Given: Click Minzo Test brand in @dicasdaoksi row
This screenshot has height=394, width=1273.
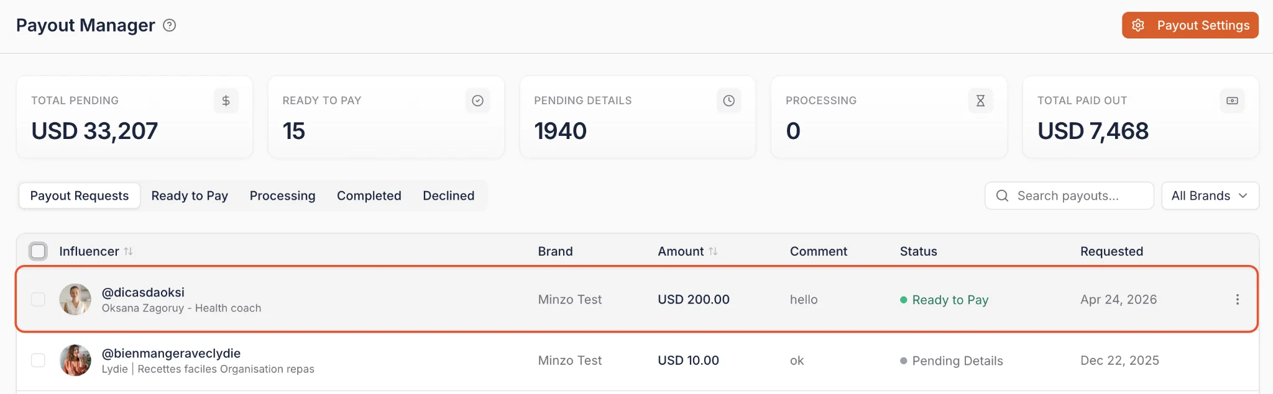Looking at the screenshot, I should pos(570,300).
